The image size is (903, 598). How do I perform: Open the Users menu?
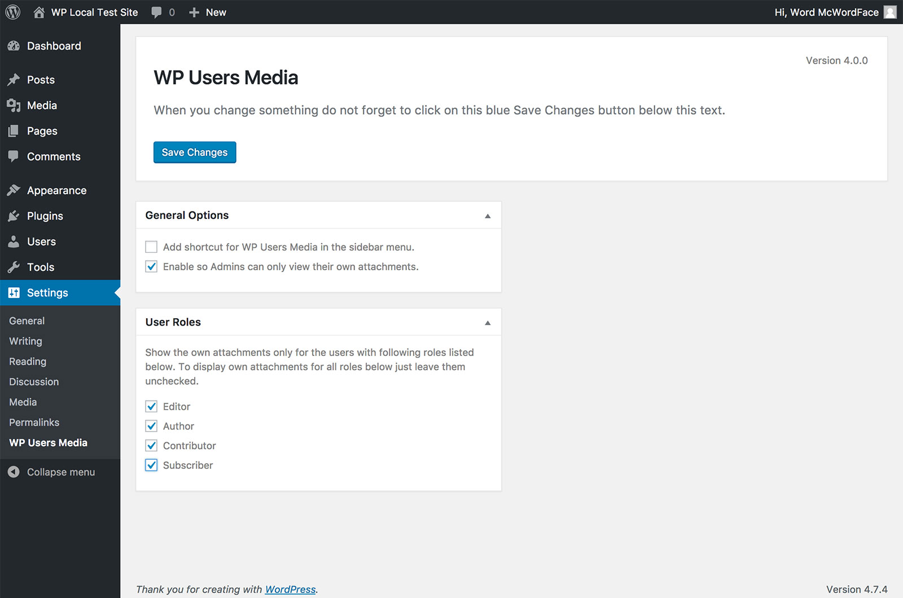coord(41,242)
